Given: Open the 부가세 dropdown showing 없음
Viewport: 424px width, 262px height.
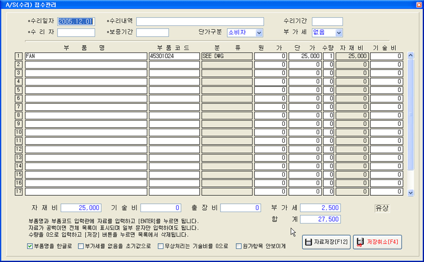Looking at the screenshot, I should pos(327,32).
